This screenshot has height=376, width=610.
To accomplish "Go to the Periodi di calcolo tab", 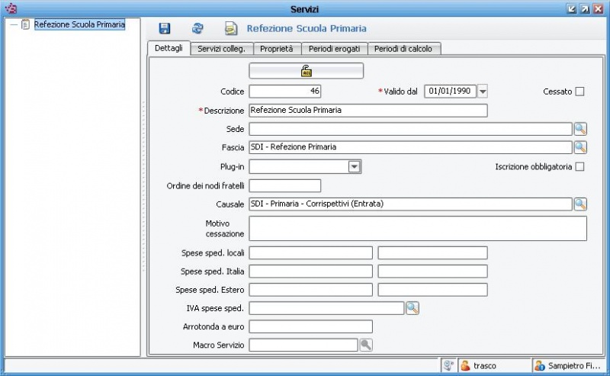I will coord(404,48).
